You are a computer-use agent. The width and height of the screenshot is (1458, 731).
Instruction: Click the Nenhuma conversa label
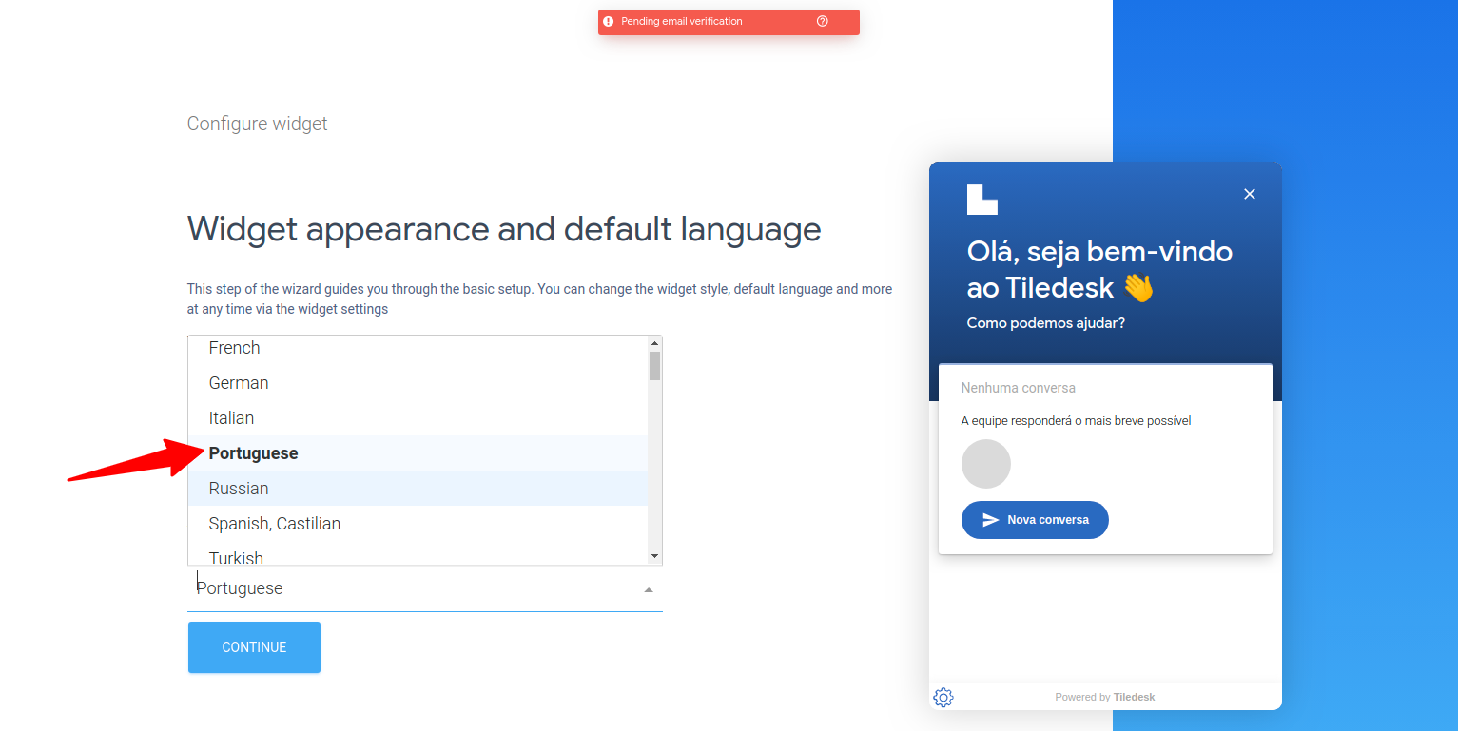1019,388
